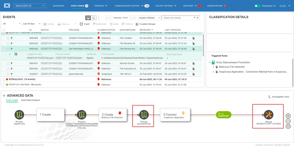Click the Archive toolbar button
The image size is (294, 147).
49,24
